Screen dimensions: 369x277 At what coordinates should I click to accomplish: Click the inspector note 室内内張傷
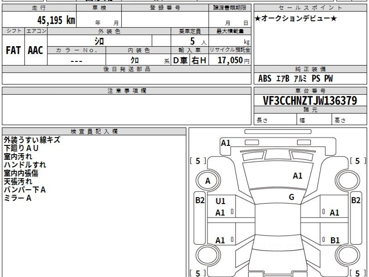(x=21, y=173)
